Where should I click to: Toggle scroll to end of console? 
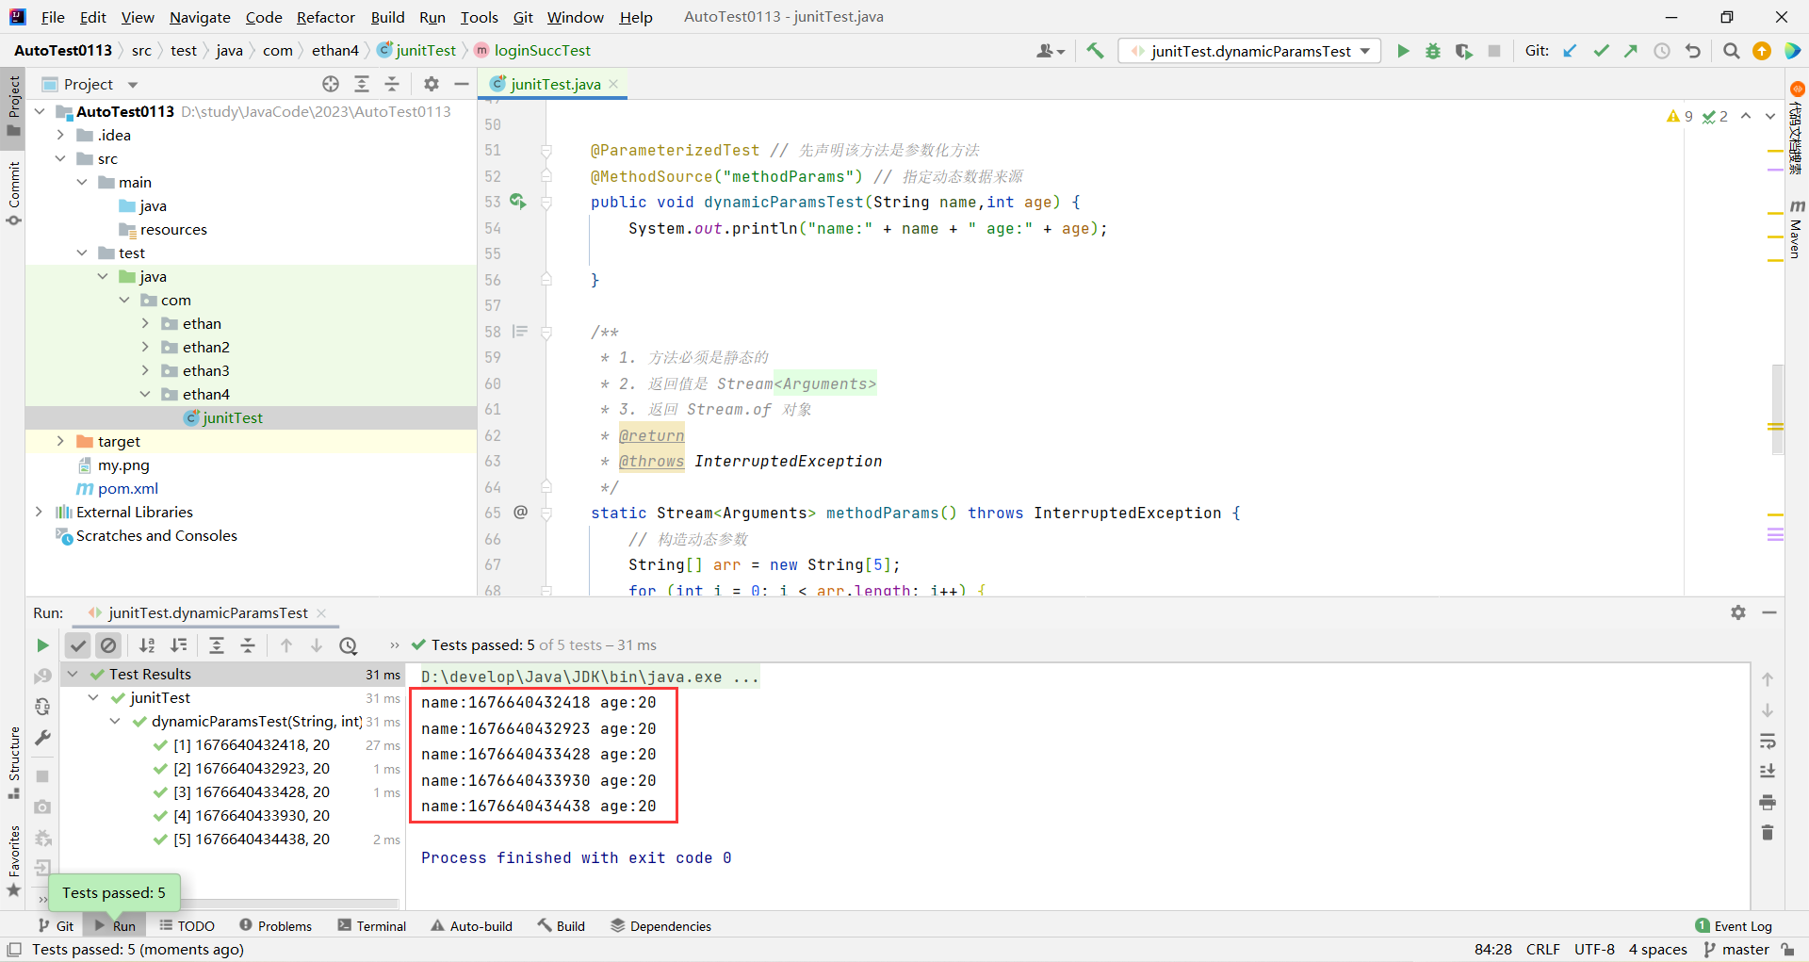pos(1768,772)
